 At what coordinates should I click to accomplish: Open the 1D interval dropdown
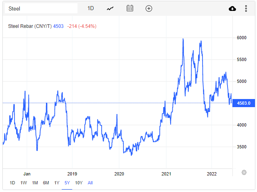[91, 8]
